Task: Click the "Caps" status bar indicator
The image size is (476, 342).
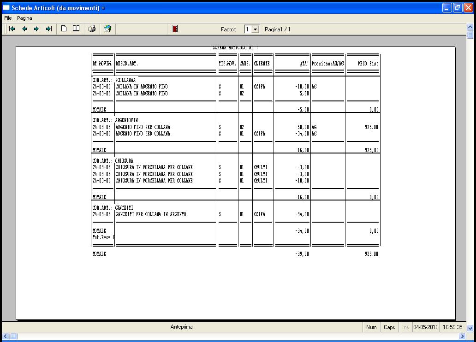Action: coord(389,327)
